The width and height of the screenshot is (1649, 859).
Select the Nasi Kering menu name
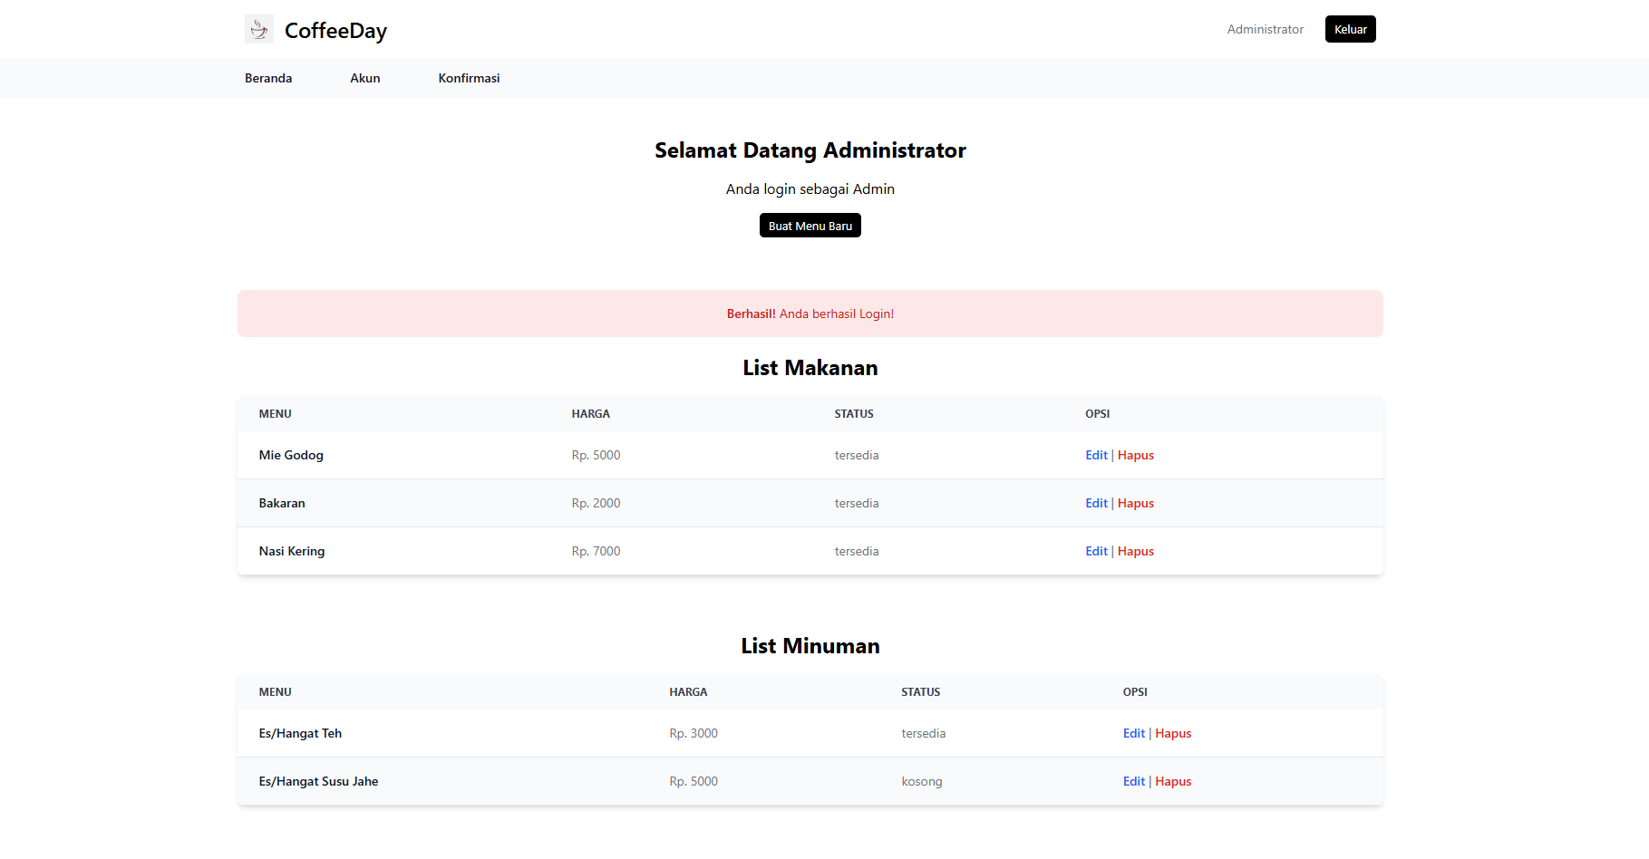pos(292,551)
